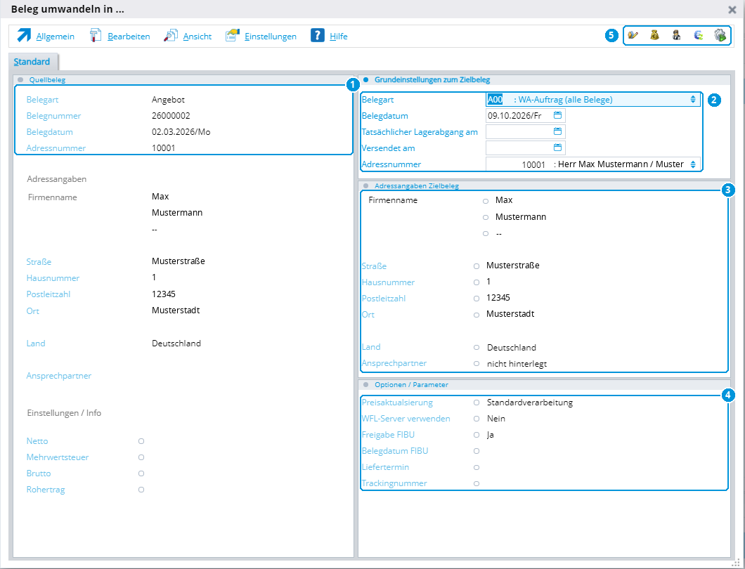This screenshot has width=745, height=569.
Task: Click the 'nicht hinterlegt' Ansprechpartner value
Action: 517,363
